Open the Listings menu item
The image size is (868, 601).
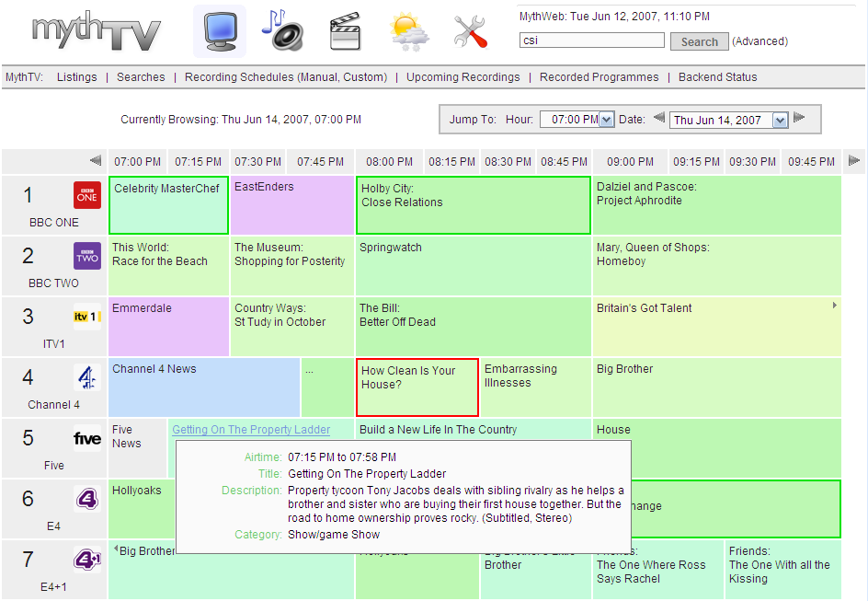tap(77, 77)
